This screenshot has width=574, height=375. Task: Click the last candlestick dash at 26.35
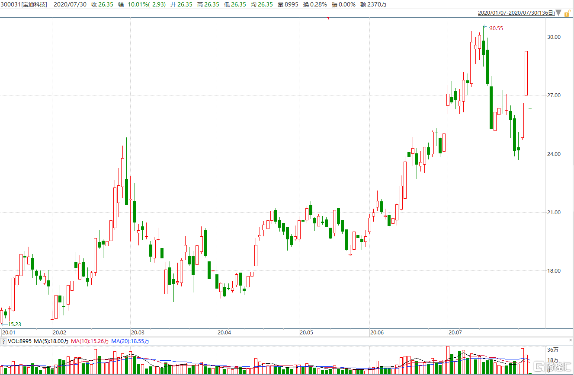[x=530, y=108]
